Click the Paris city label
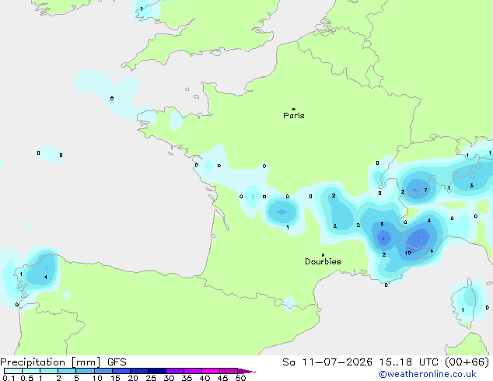This screenshot has height=381, width=493. pyautogui.click(x=294, y=116)
